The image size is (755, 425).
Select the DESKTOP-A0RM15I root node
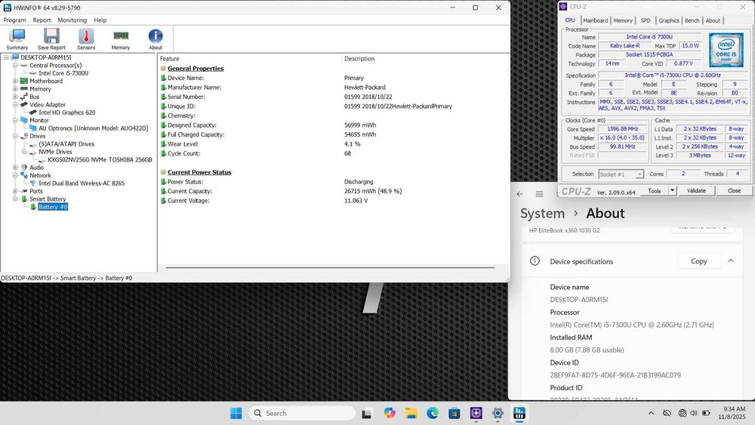(46, 57)
